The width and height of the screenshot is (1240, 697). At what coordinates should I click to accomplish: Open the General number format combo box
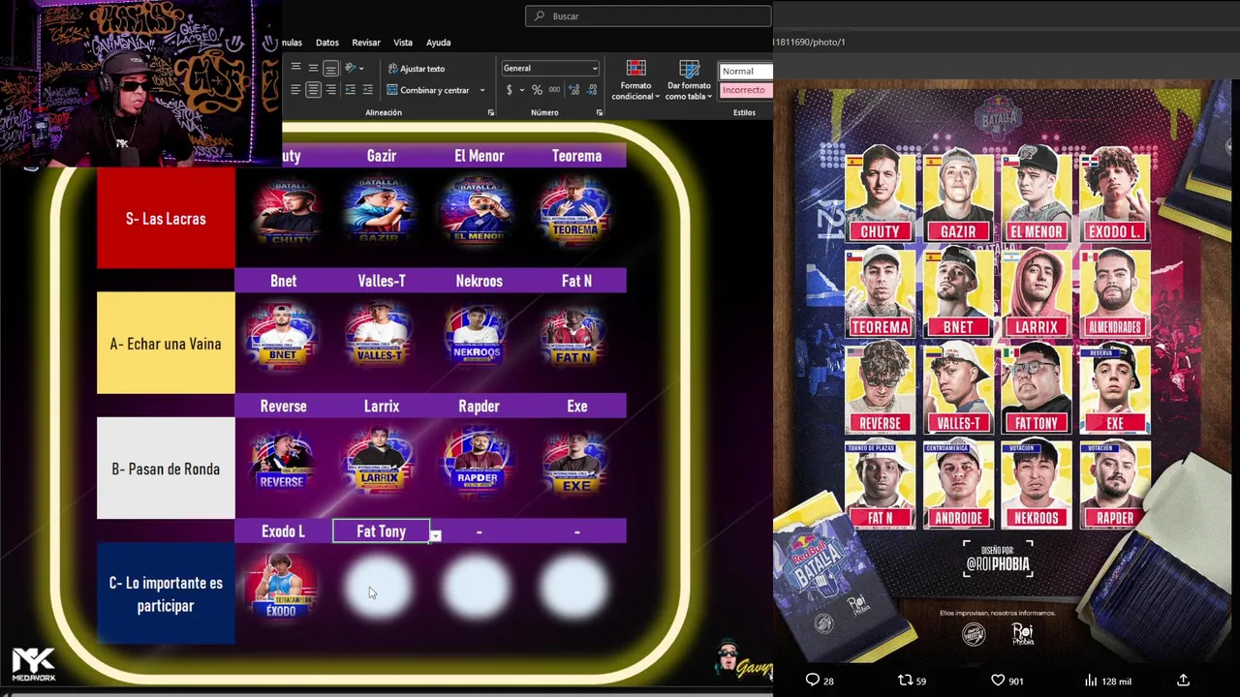550,68
